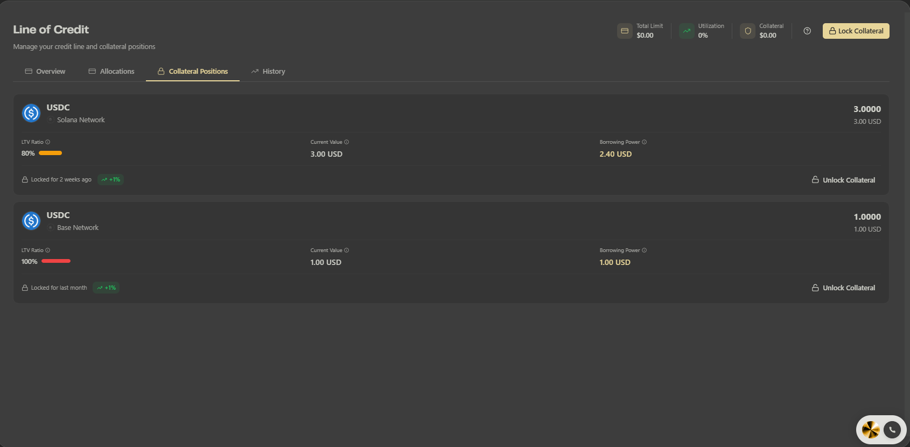
Task: Click USDC Solana Network coin icon
Action: [x=31, y=113]
